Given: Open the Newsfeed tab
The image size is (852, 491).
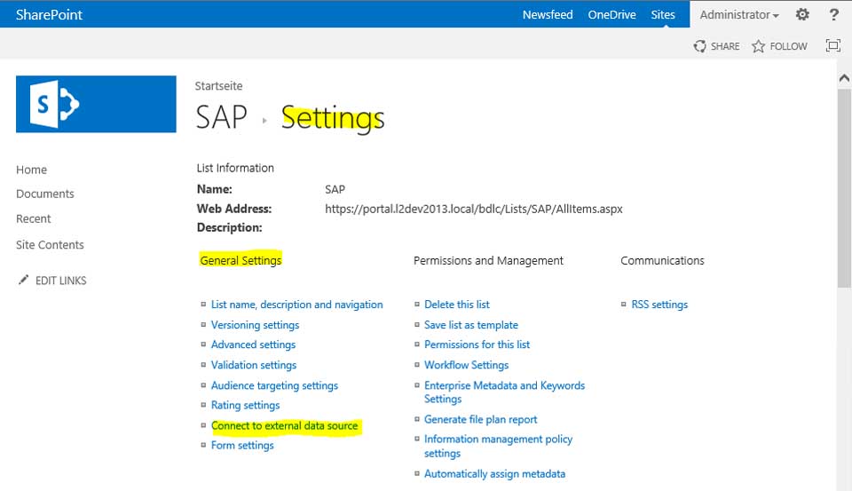Looking at the screenshot, I should point(547,14).
